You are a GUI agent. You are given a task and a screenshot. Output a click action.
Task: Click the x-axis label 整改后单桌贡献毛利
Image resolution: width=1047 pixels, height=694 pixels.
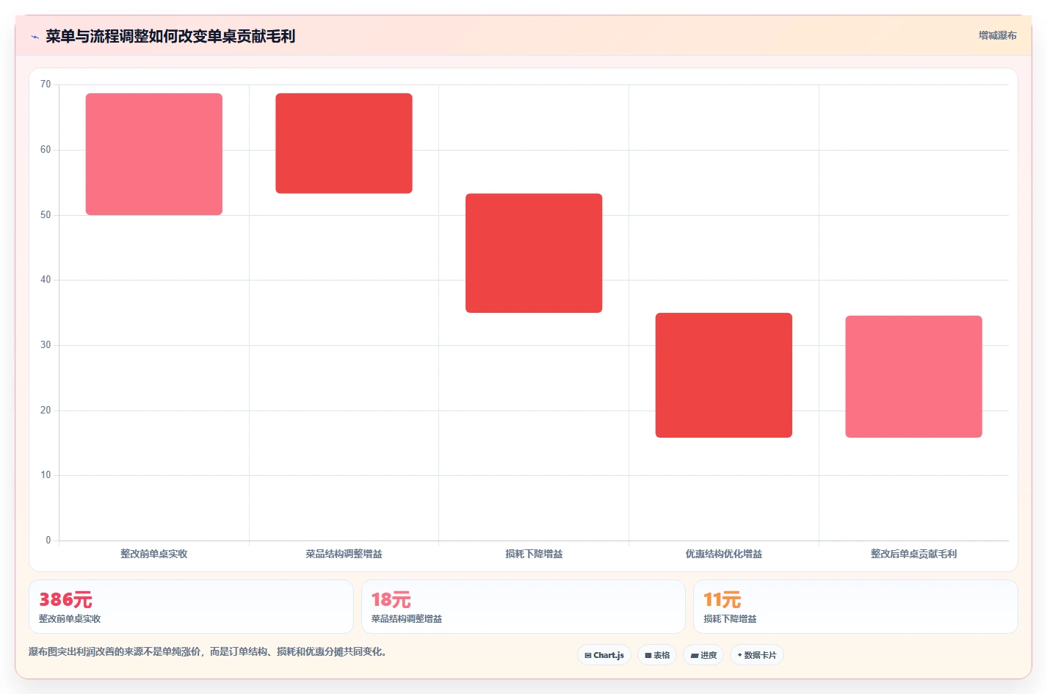(x=913, y=554)
